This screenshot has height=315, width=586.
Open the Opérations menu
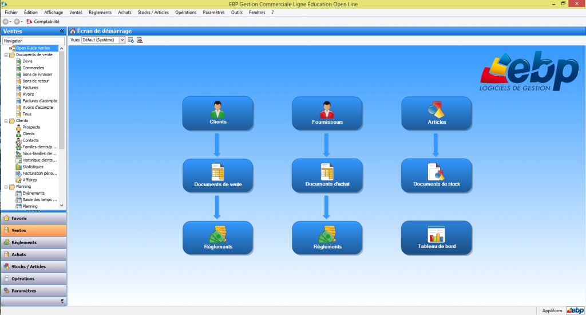(186, 13)
